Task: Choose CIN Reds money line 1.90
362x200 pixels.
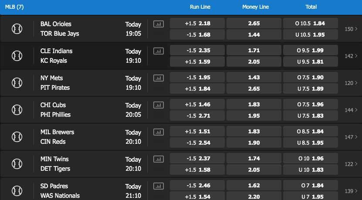Action: coord(254,143)
